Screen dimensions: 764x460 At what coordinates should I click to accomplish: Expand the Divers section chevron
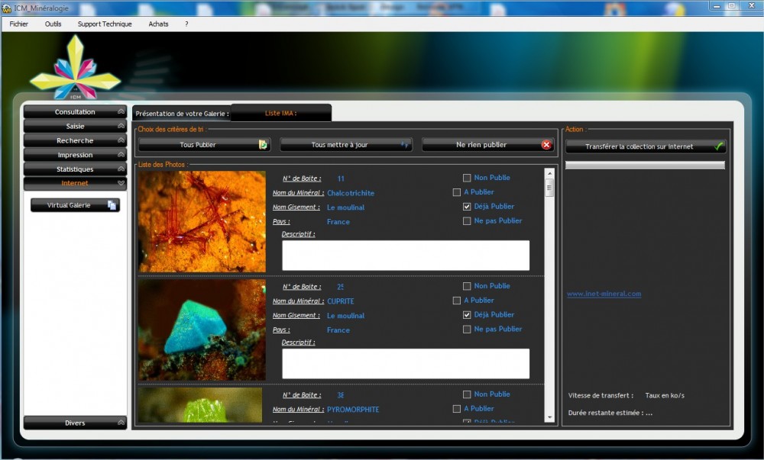(121, 423)
